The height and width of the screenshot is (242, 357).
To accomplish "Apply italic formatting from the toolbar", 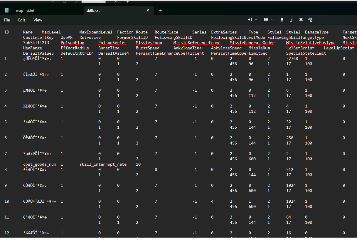I will tap(291, 20).
